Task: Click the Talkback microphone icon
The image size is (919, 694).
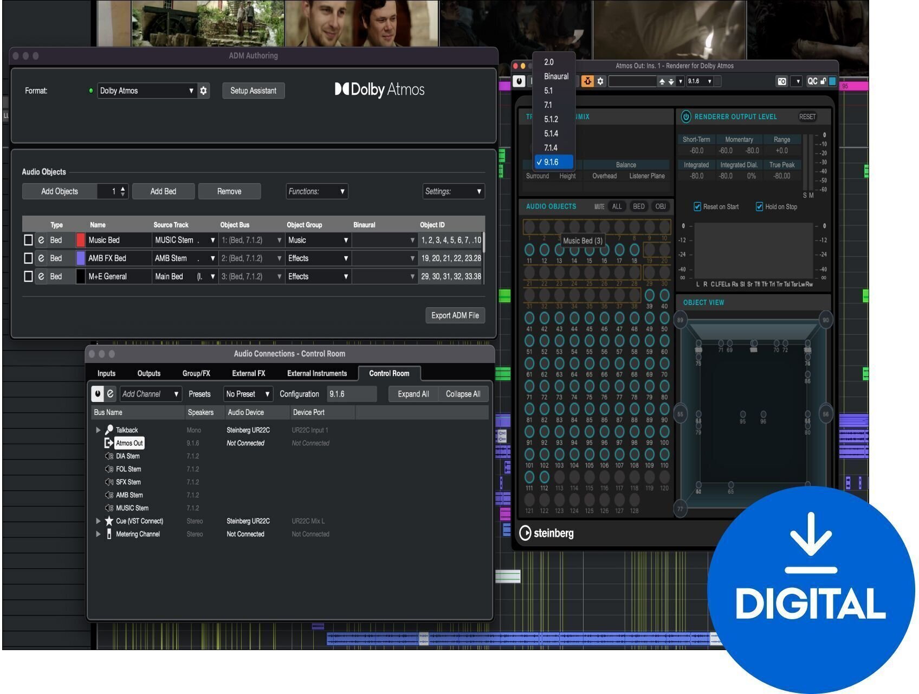Action: click(x=109, y=430)
